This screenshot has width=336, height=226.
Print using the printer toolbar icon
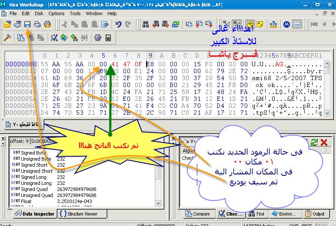[37, 24]
